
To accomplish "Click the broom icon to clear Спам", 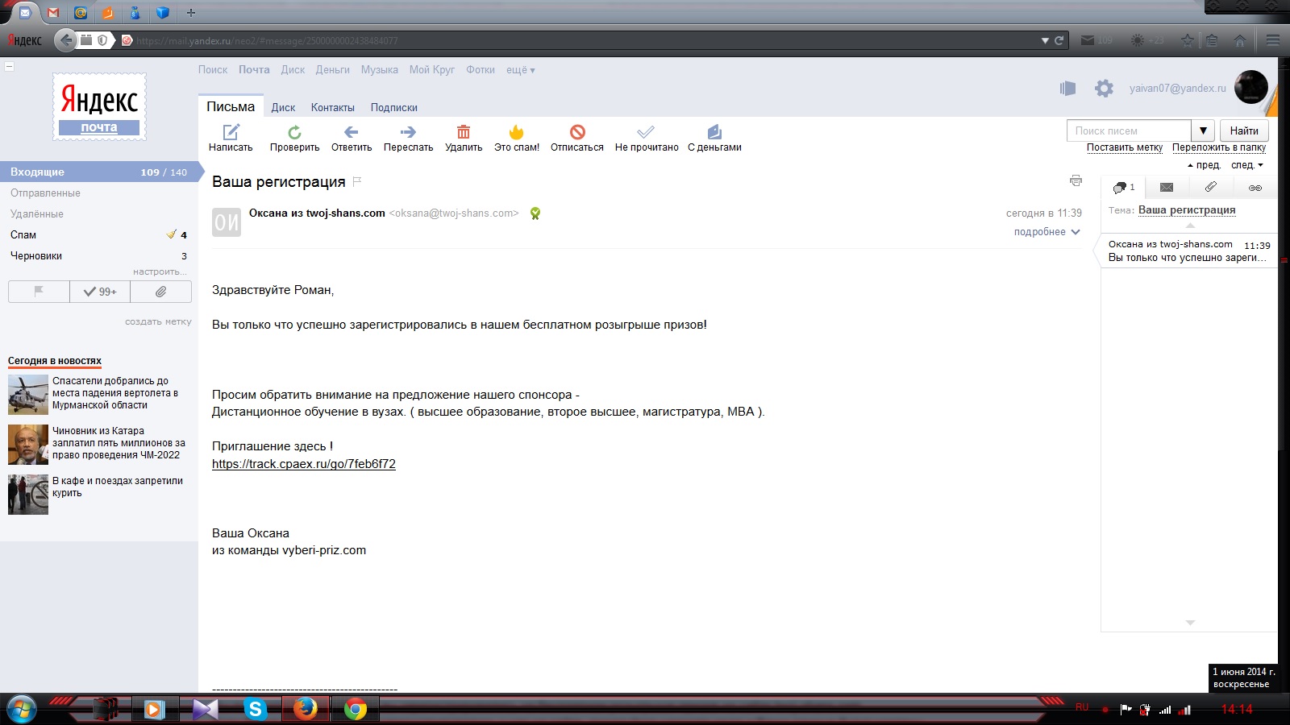I will point(171,234).
